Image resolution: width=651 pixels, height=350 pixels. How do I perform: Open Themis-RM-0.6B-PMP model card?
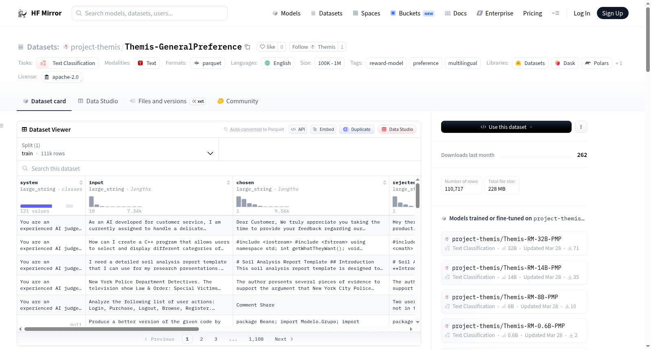click(x=514, y=330)
